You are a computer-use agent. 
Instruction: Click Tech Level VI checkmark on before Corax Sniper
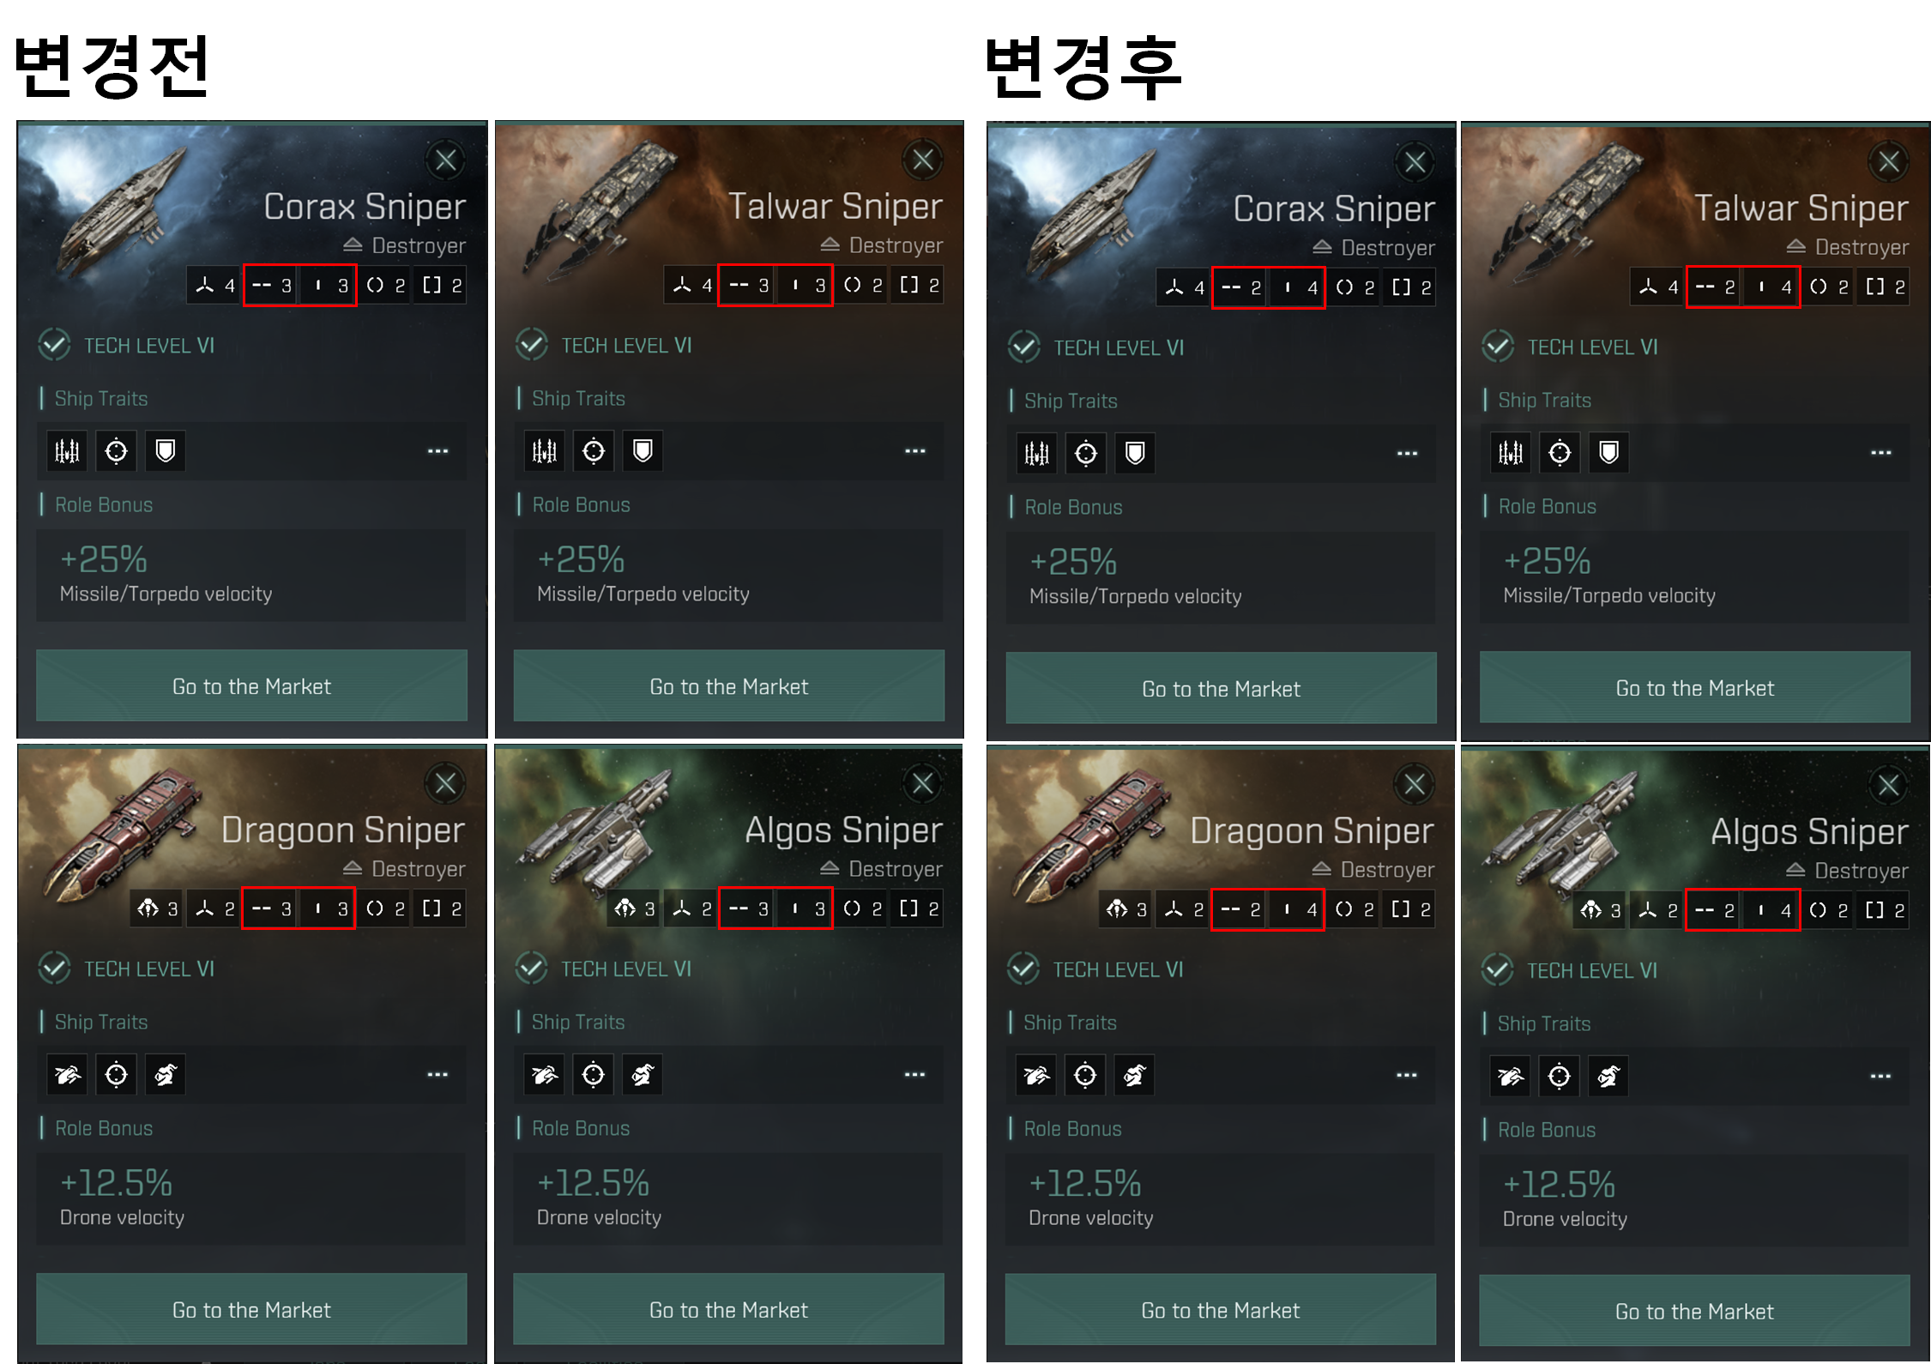point(54,345)
